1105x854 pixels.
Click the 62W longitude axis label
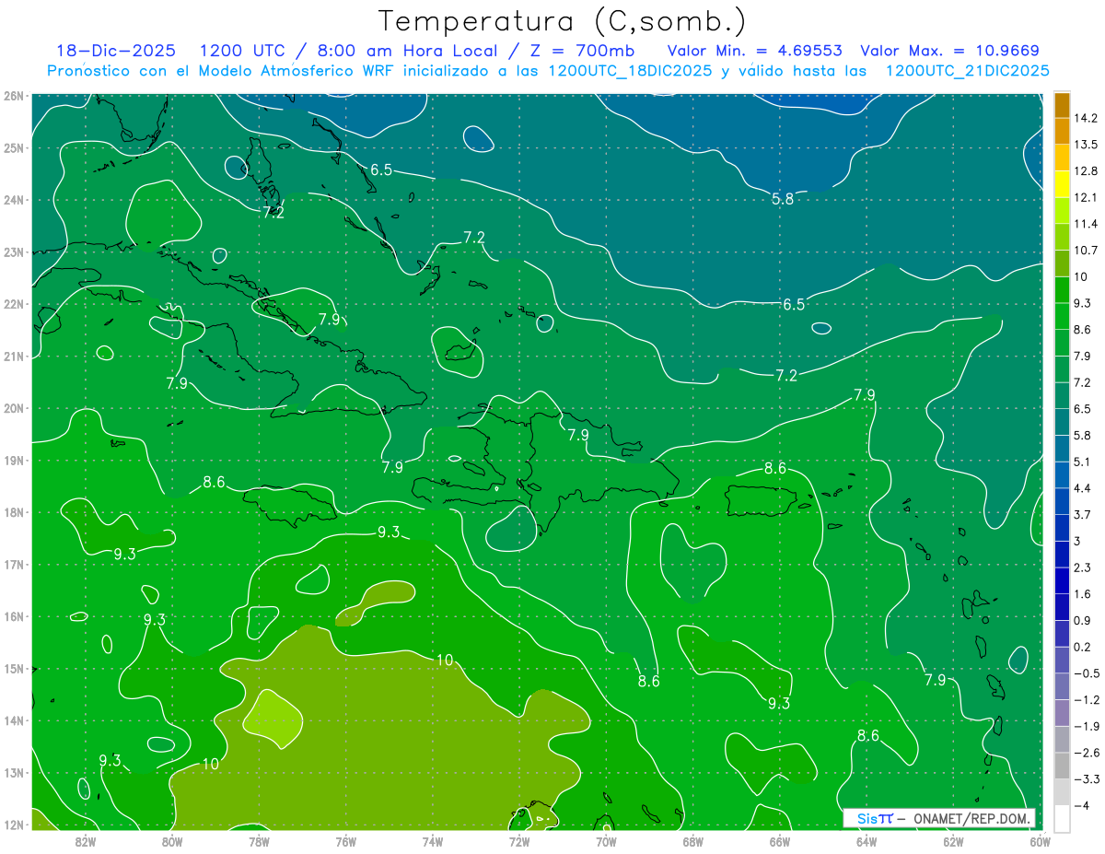pyautogui.click(x=953, y=841)
